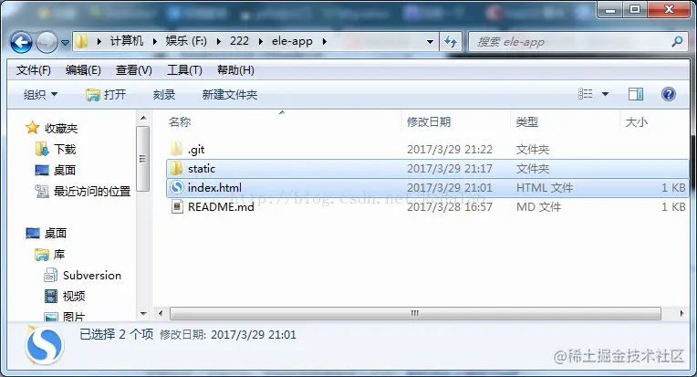
Task: Select the .git folder icon
Action: click(x=176, y=149)
